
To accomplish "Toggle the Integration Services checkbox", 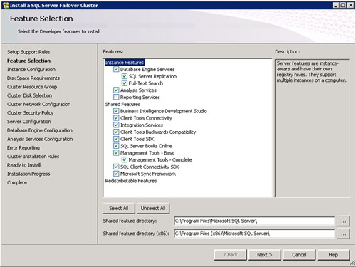I will point(116,125).
